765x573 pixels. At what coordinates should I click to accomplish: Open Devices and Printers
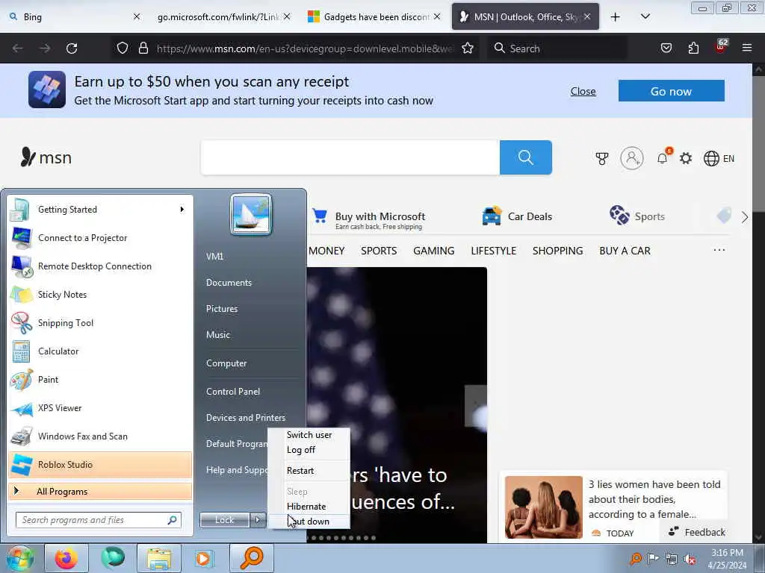click(x=245, y=418)
